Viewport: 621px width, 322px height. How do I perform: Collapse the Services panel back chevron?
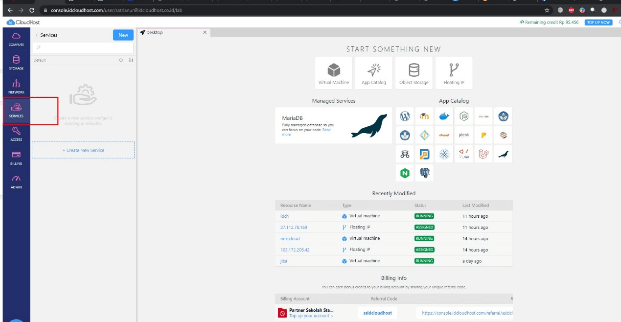[37, 35]
